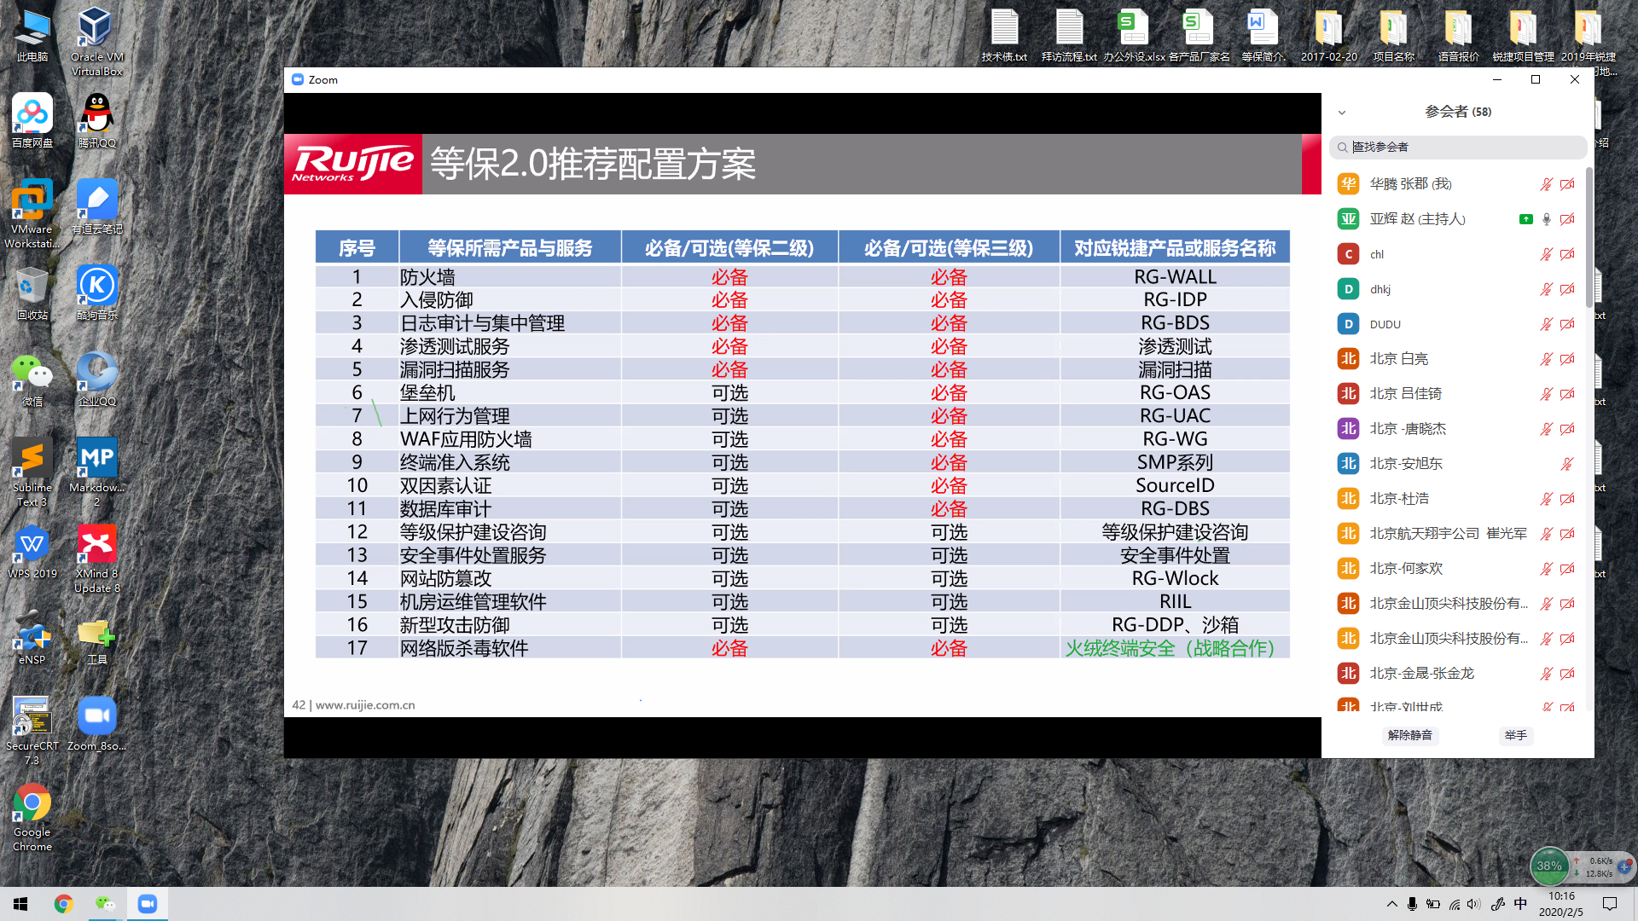Click the Windows Start button
The height and width of the screenshot is (921, 1638).
coord(20,904)
